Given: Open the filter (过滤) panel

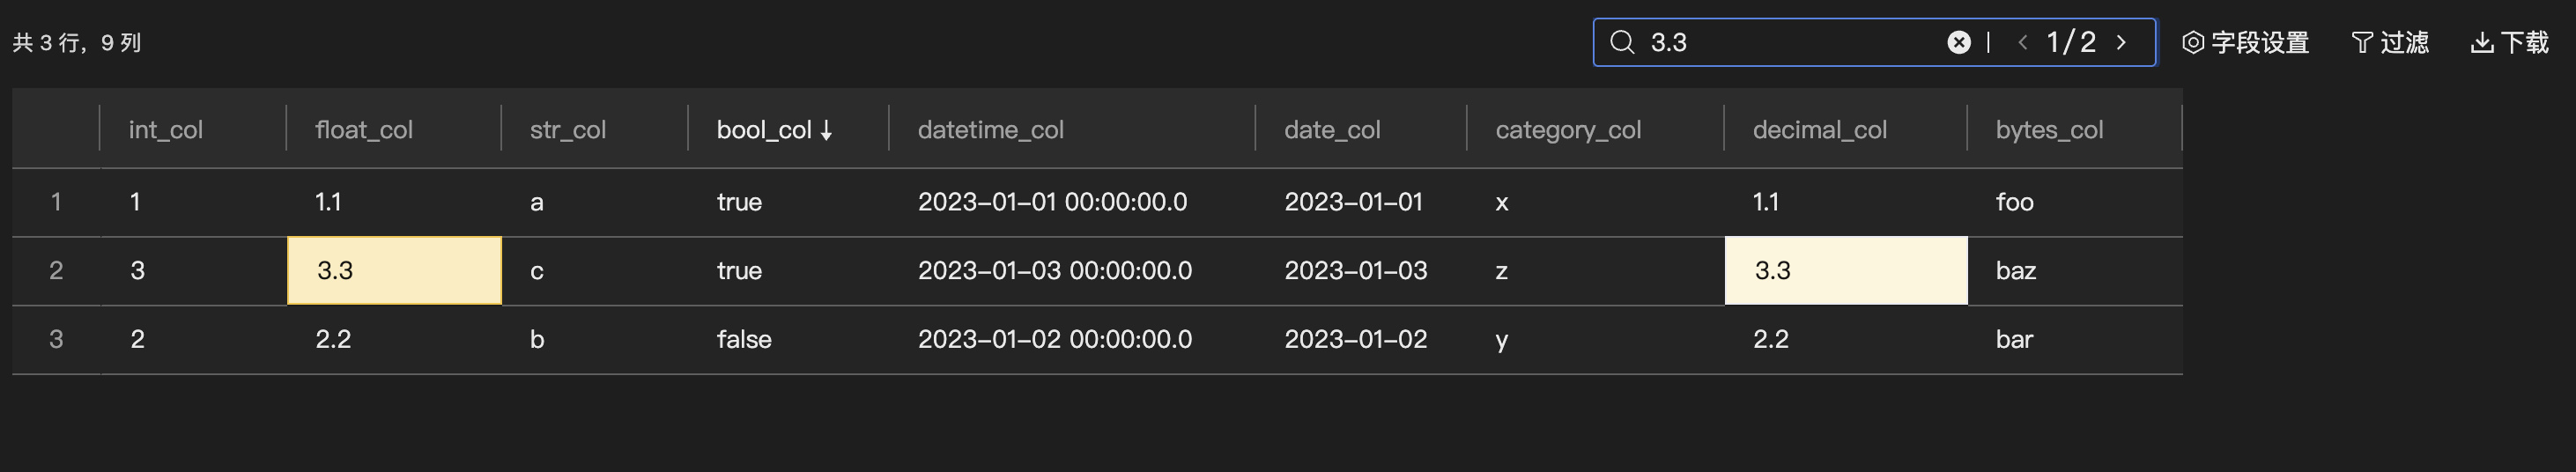Looking at the screenshot, I should click(2389, 42).
